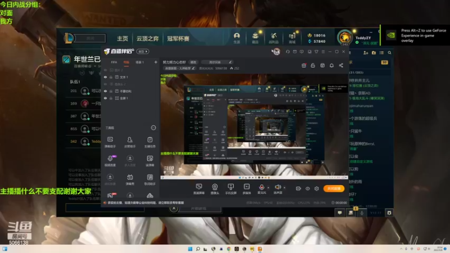The height and width of the screenshot is (253, 450).
Task: Collapse the 工具箱 toolbox section
Action: coord(153,128)
